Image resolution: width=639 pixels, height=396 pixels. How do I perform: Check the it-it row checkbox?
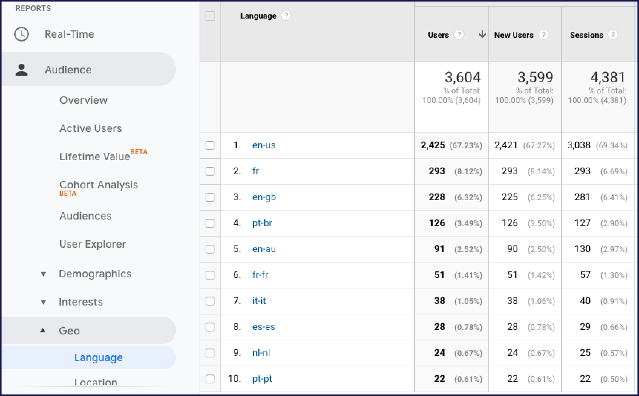210,301
